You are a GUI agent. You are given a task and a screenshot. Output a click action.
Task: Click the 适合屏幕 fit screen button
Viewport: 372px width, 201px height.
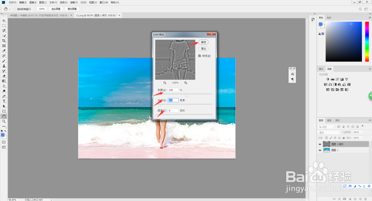(56, 9)
